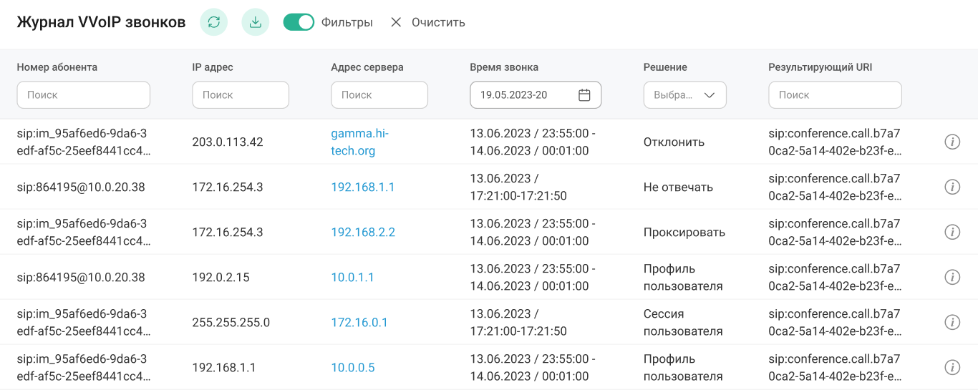The height and width of the screenshot is (390, 978).
Task: Click info icon for 10.0.0.5 row
Action: pos(952,368)
